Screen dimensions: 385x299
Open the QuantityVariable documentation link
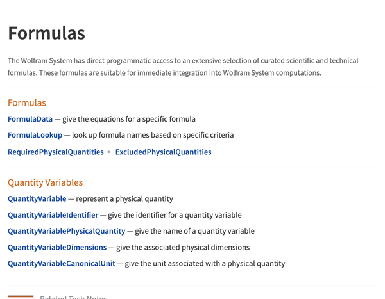[x=37, y=198]
